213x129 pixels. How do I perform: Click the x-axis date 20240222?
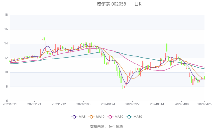[133, 104]
